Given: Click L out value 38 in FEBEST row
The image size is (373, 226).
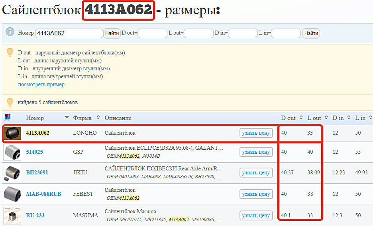Looking at the screenshot, I should (x=310, y=194).
